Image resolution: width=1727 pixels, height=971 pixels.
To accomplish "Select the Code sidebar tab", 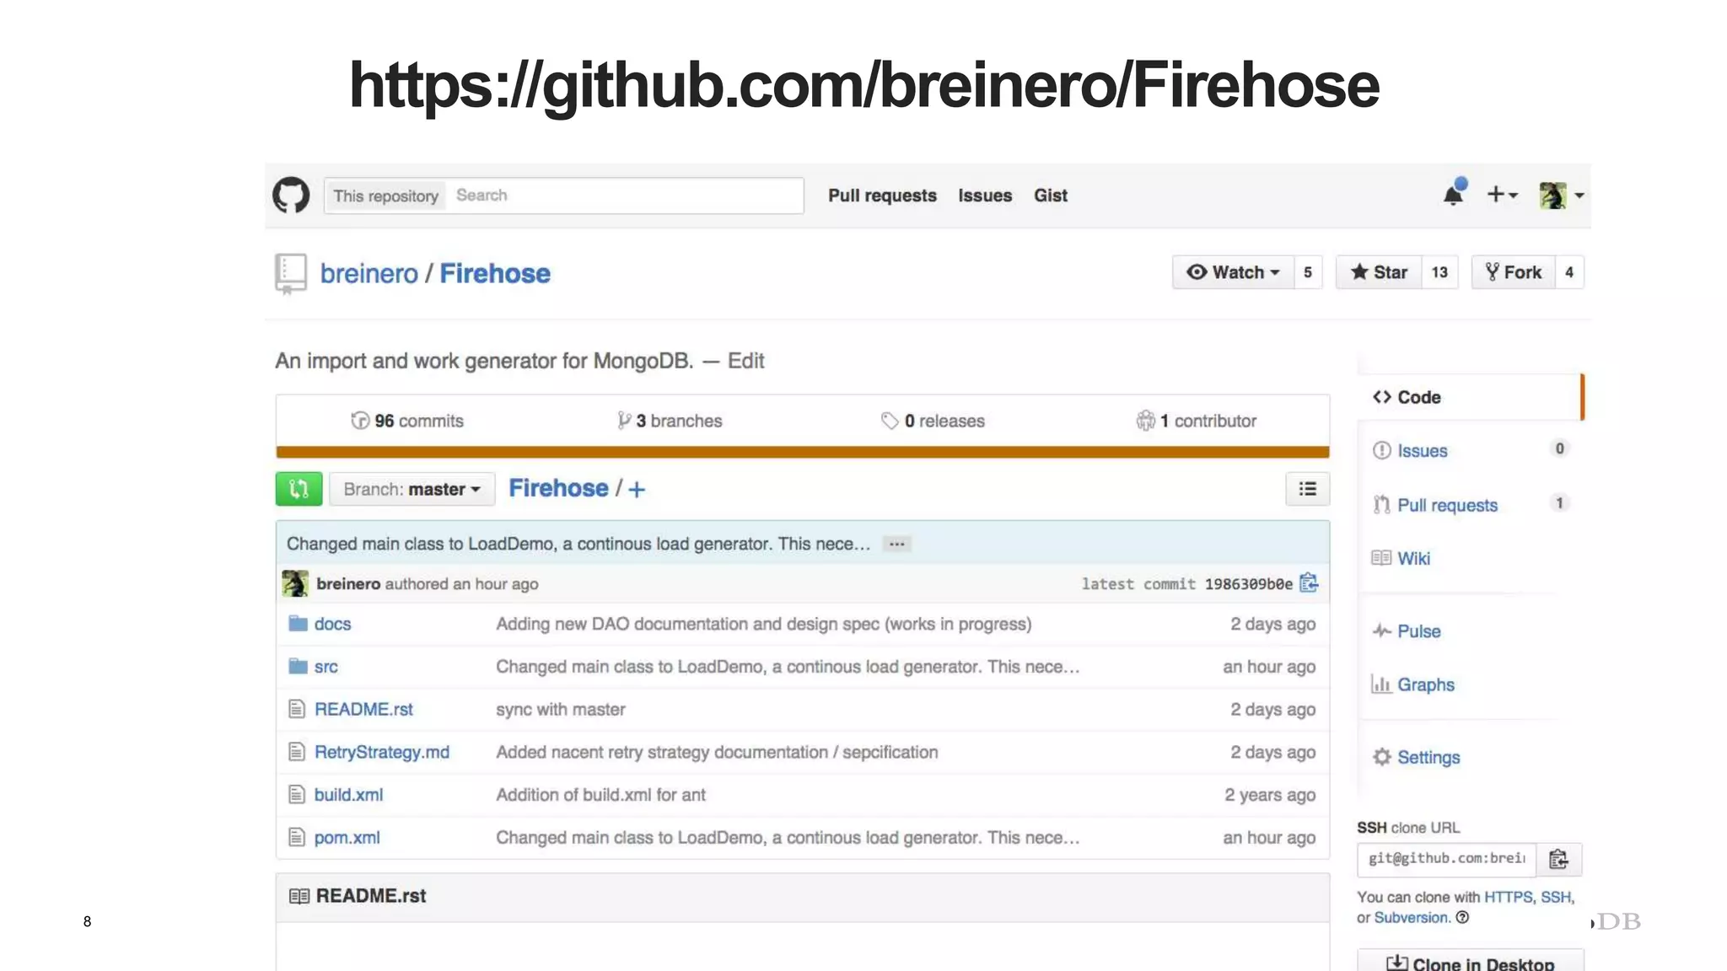I will click(1471, 397).
